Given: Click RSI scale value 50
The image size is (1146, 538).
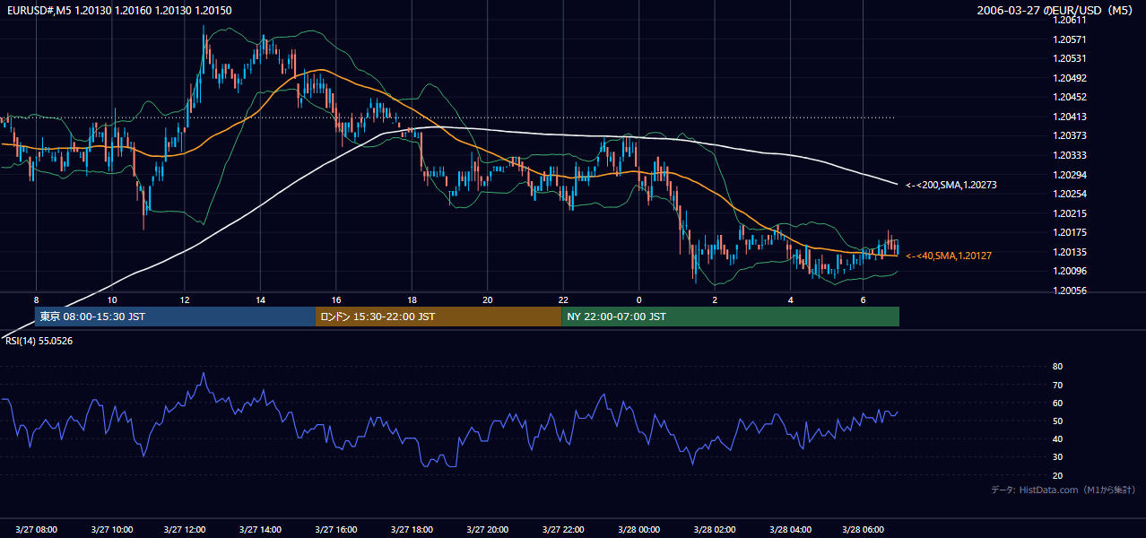Looking at the screenshot, I should [1058, 421].
